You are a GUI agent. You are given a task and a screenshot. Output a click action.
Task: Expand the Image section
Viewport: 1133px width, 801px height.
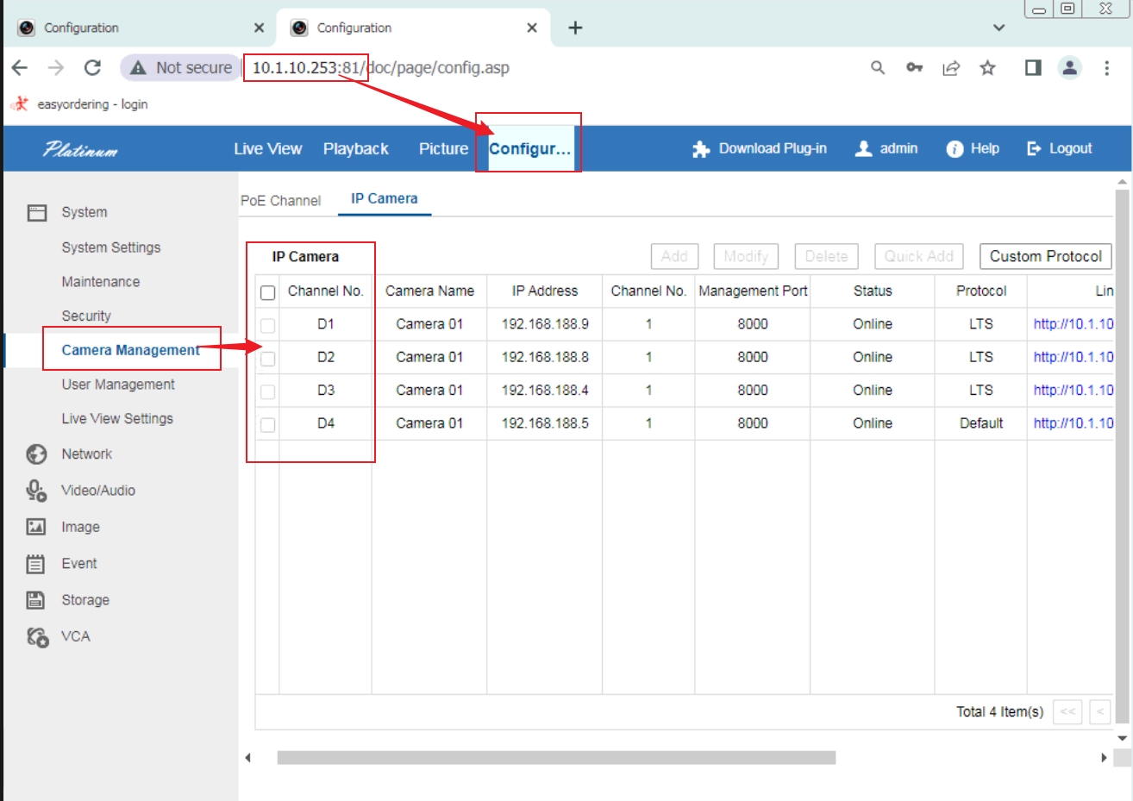(80, 527)
